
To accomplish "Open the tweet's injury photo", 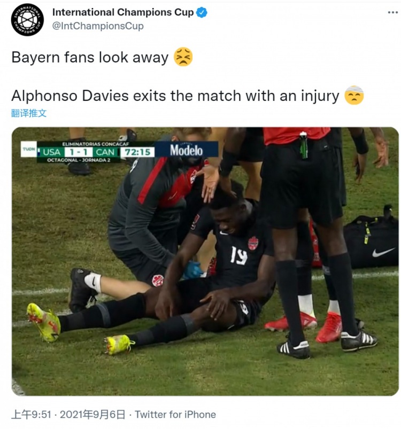I will (205, 261).
